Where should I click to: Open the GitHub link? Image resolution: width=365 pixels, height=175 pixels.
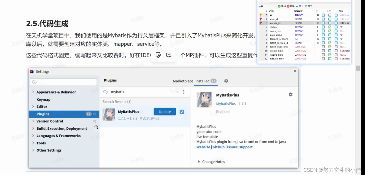219,147
